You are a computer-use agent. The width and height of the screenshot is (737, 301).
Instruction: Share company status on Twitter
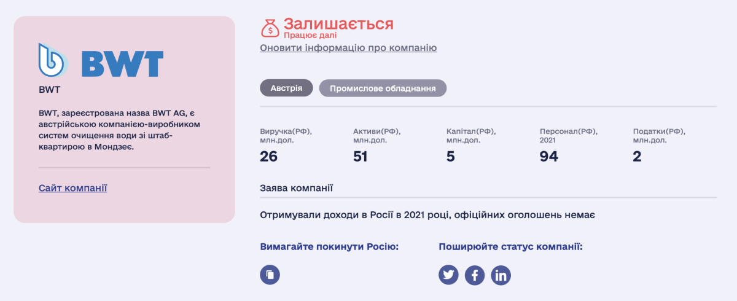click(448, 275)
